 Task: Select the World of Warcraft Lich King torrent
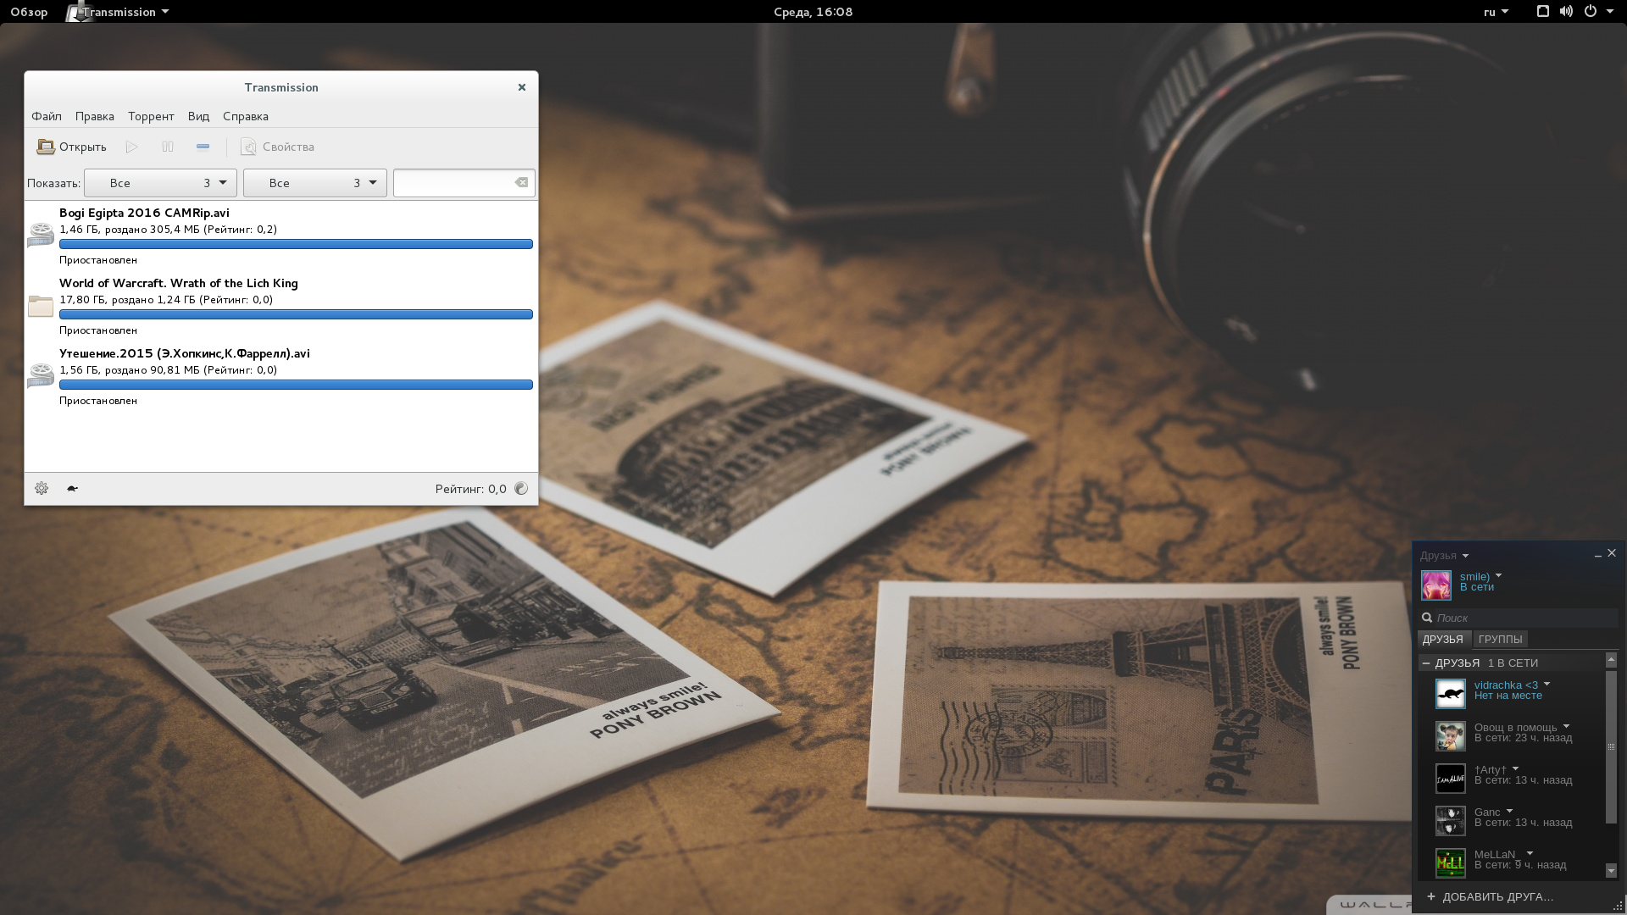281,306
